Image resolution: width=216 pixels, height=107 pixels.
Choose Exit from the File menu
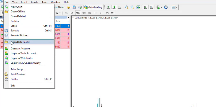pyautogui.click(x=29, y=86)
